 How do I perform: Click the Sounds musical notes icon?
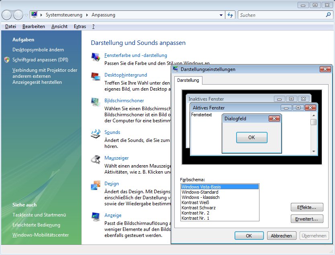(96, 134)
